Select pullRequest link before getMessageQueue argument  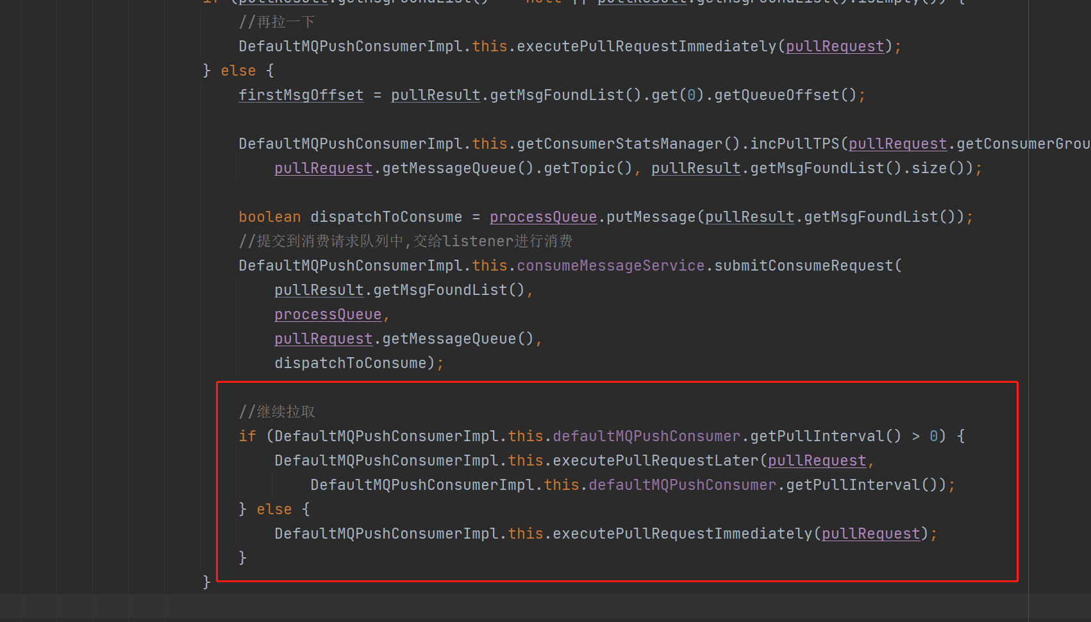point(323,338)
